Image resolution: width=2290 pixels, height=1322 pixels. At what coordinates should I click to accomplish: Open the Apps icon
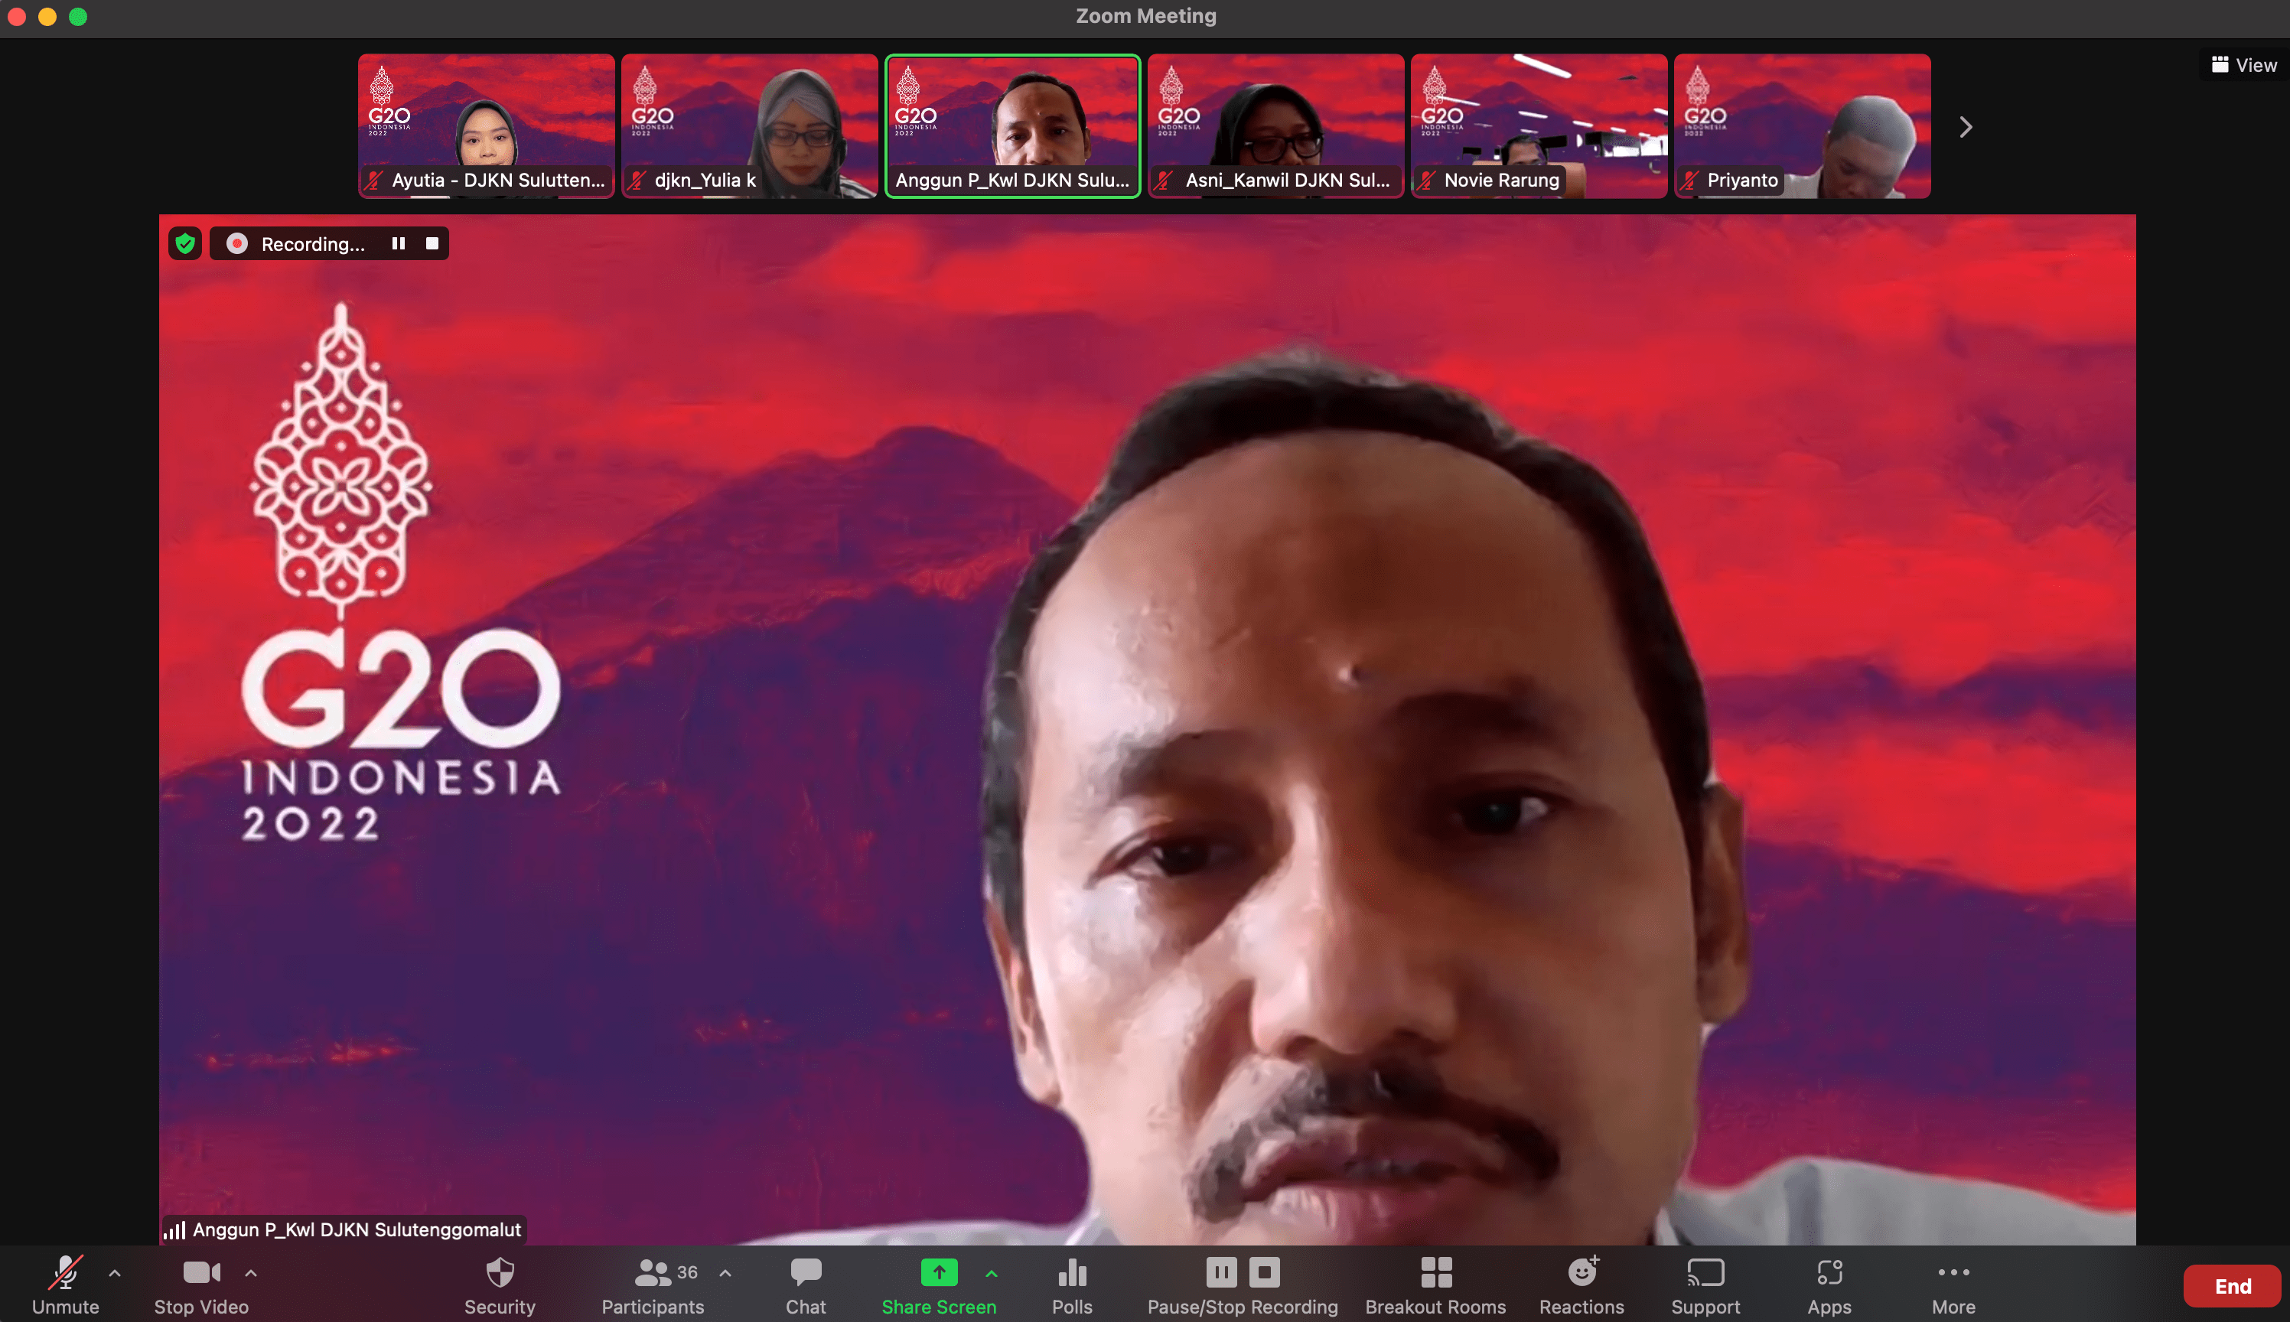1829,1273
